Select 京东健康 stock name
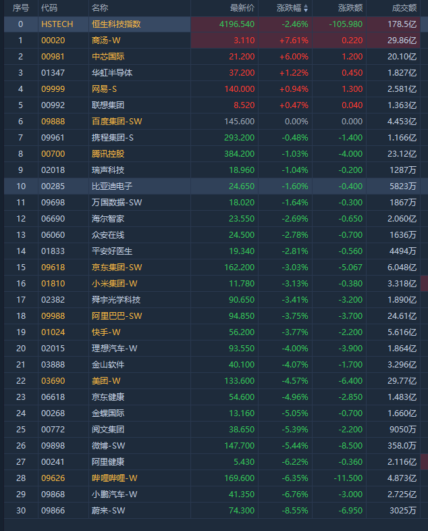The image size is (428, 531). 108,398
